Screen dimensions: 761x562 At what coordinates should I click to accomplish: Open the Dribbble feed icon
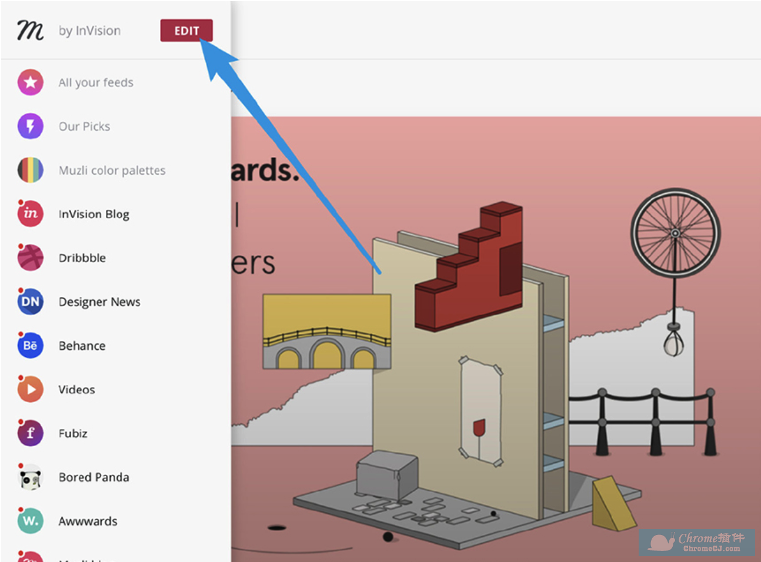tap(31, 257)
